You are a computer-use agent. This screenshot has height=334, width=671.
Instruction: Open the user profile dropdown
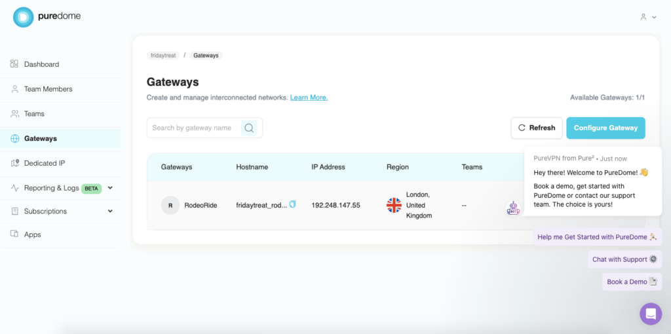pos(648,17)
